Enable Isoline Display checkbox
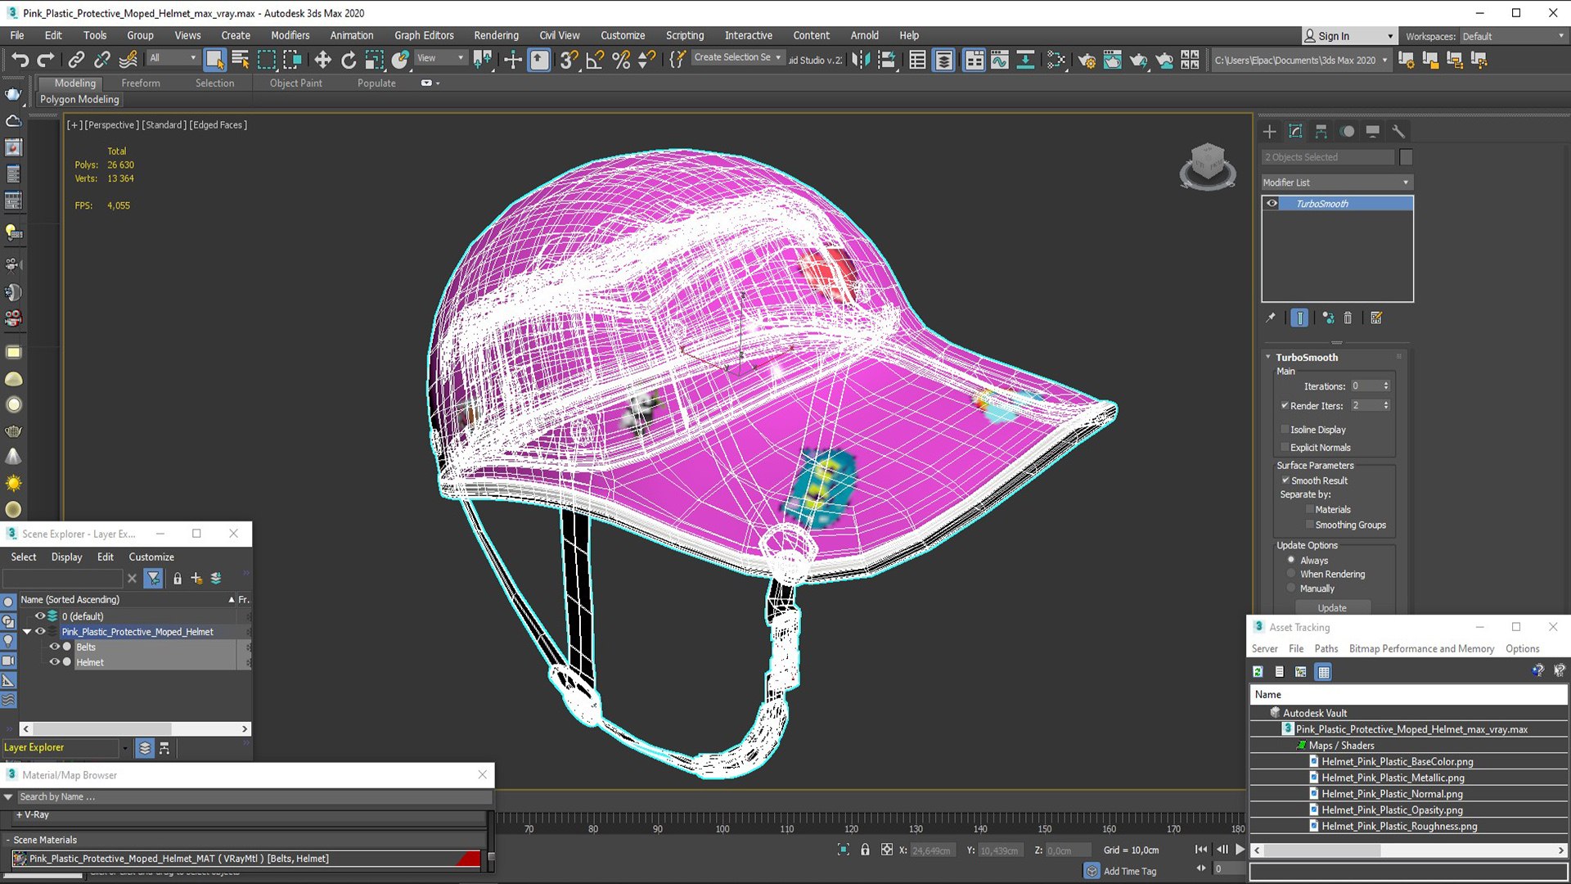1571x884 pixels. [x=1285, y=429]
